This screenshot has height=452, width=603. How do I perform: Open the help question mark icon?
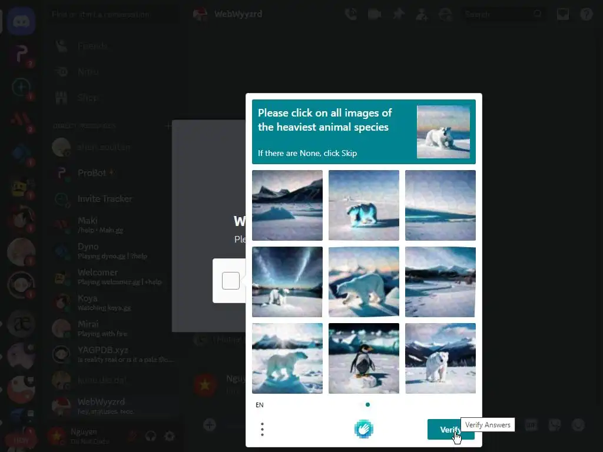[x=587, y=14]
